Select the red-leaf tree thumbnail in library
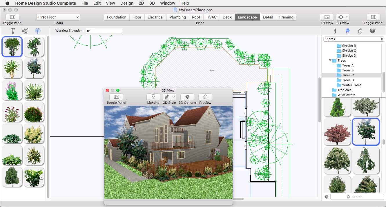 [337, 132]
